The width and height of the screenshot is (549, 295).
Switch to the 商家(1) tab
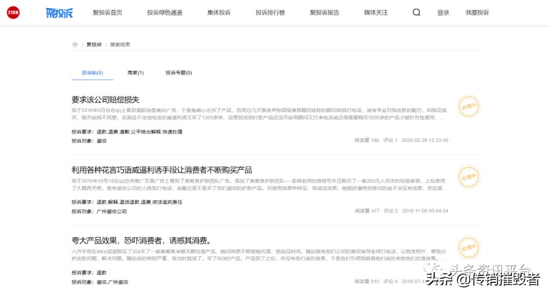click(135, 72)
